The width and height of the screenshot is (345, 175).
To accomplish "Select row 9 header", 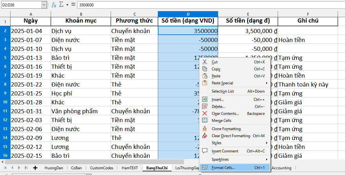I will (x=5, y=93).
